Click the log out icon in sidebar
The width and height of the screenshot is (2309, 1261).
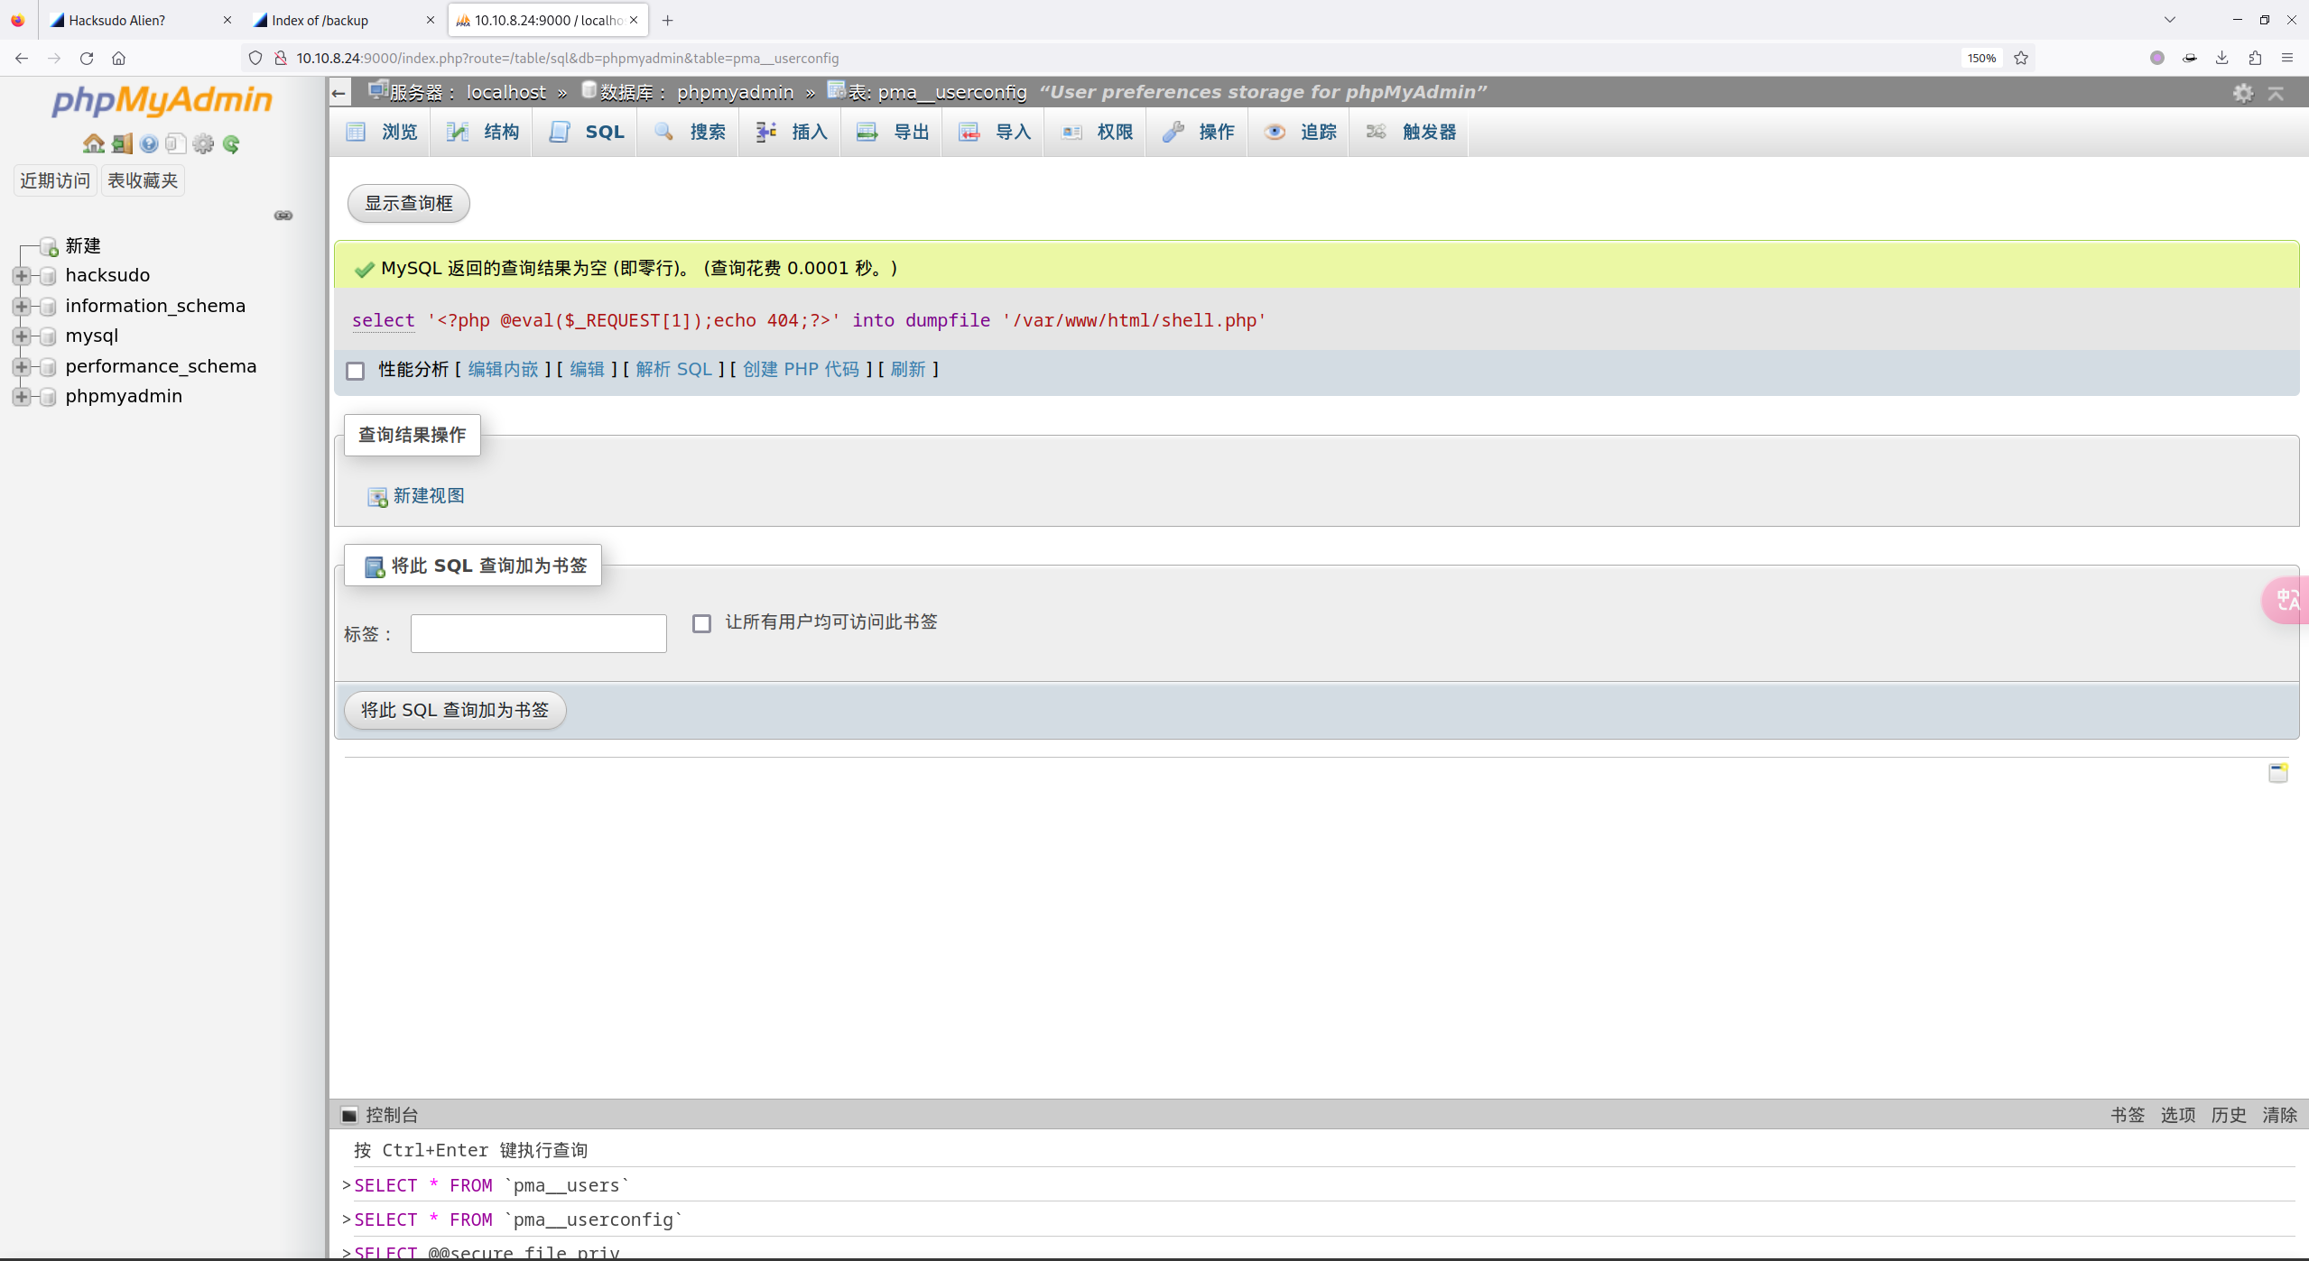pyautogui.click(x=122, y=143)
